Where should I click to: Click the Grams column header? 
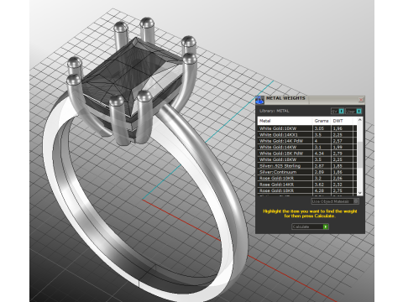pos(322,121)
